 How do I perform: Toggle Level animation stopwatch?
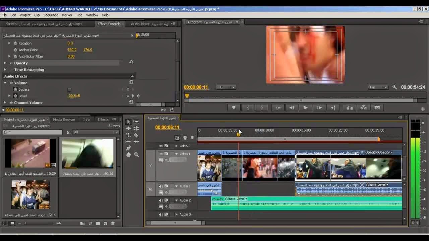(15, 96)
